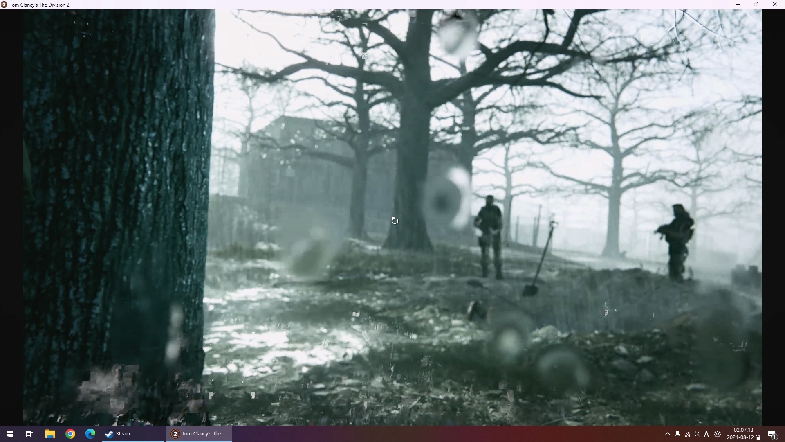The image size is (785, 442).
Task: Open Task View on the taskbar
Action: (x=29, y=434)
